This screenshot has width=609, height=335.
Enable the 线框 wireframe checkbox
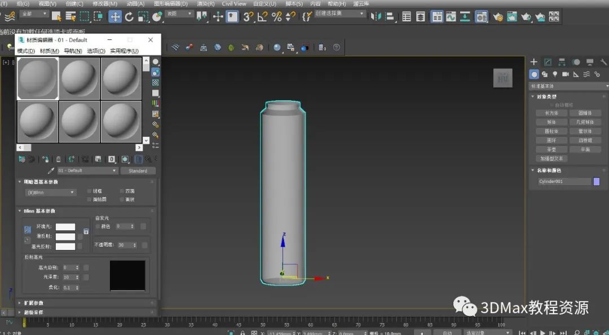(89, 191)
